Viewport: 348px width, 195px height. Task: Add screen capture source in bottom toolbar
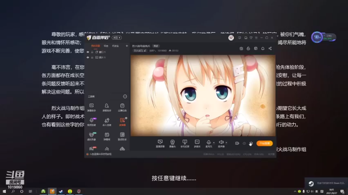pyautogui.click(x=160, y=143)
